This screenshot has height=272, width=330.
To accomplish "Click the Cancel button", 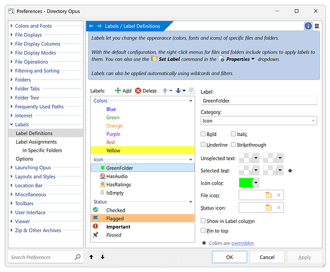I will click(267, 257).
